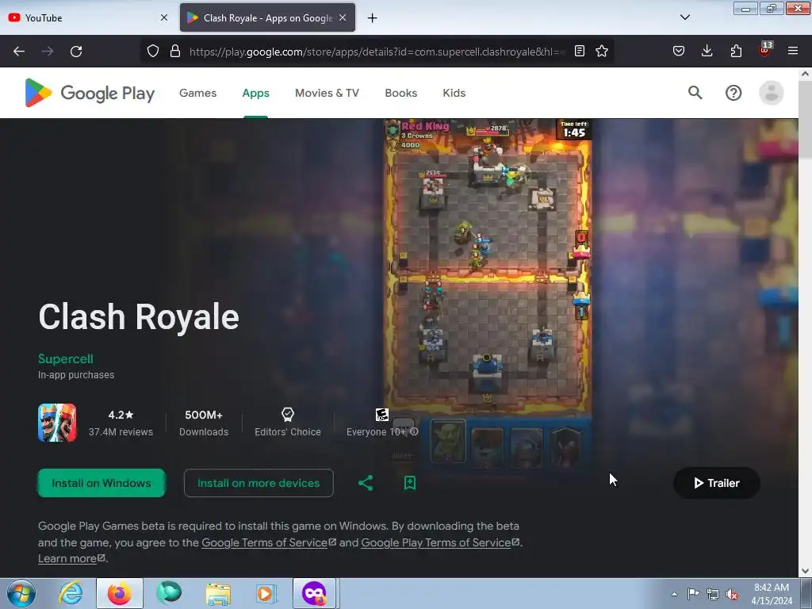
Task: Open the account avatar menu
Action: (771, 94)
